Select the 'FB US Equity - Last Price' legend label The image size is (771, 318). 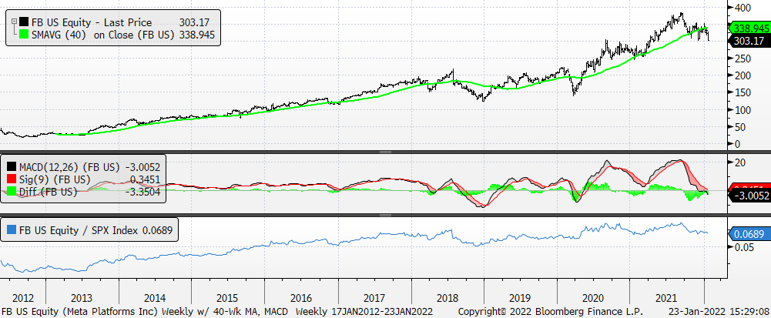coord(92,22)
